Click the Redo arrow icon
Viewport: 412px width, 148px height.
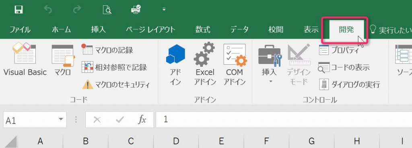(77, 10)
